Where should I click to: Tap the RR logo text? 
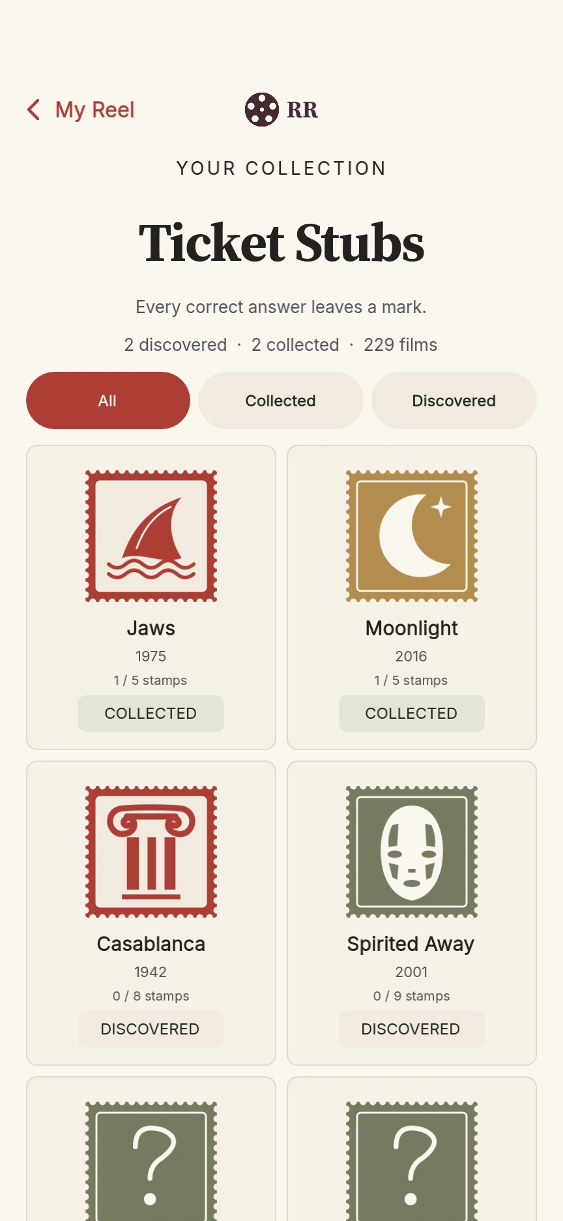(x=302, y=110)
